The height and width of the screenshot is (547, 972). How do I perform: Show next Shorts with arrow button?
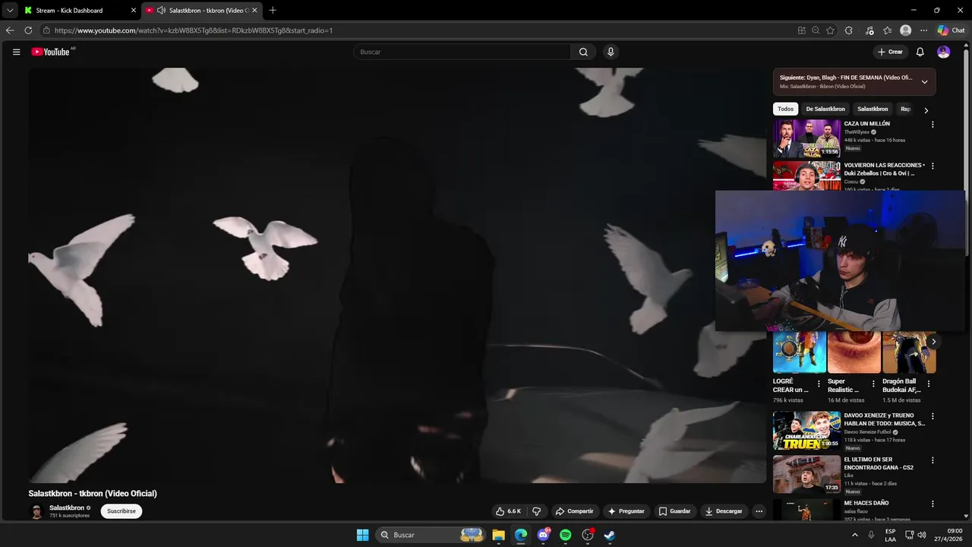click(x=933, y=342)
